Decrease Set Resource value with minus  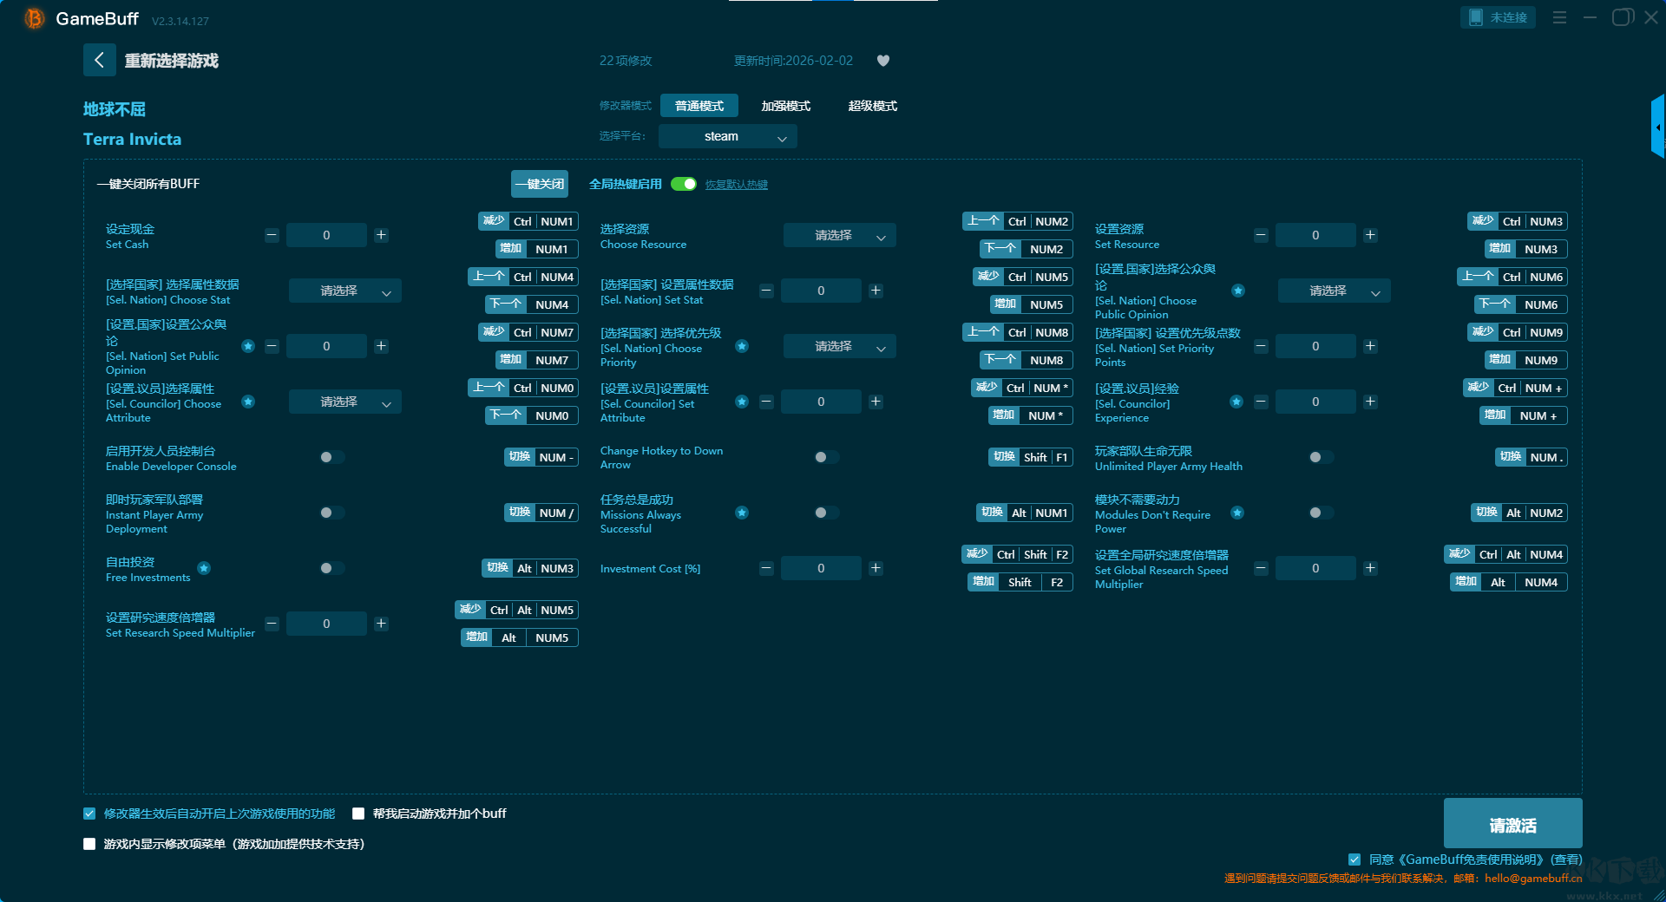(x=1261, y=235)
